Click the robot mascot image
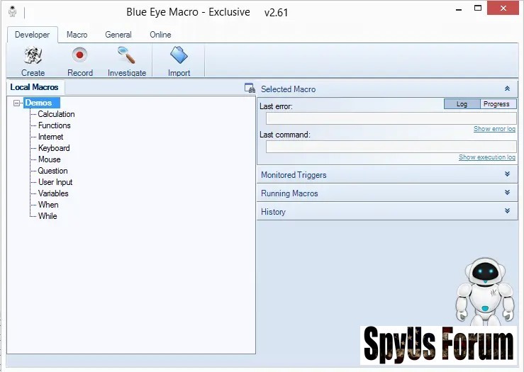524x372 pixels. [x=484, y=291]
